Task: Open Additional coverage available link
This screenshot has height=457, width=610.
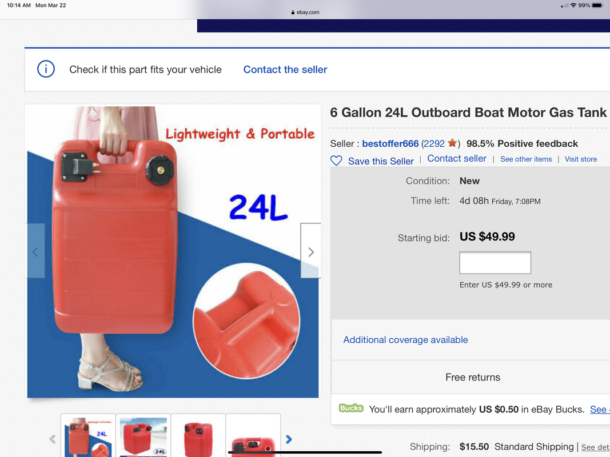Action: pyautogui.click(x=405, y=340)
